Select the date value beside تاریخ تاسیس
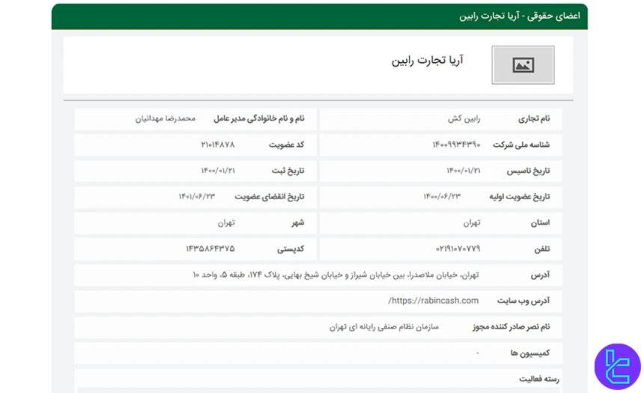 (464, 171)
